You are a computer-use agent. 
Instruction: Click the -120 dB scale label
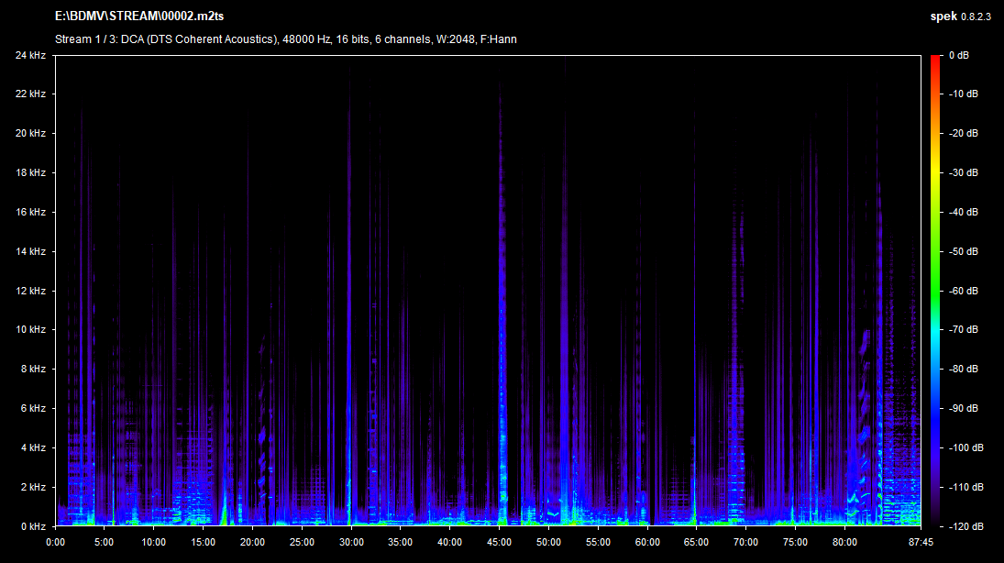click(964, 526)
